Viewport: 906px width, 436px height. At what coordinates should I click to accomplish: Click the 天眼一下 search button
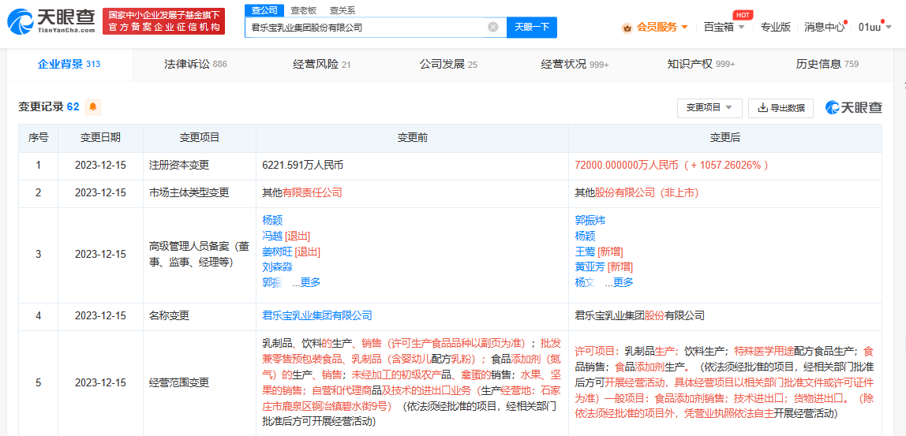click(532, 27)
